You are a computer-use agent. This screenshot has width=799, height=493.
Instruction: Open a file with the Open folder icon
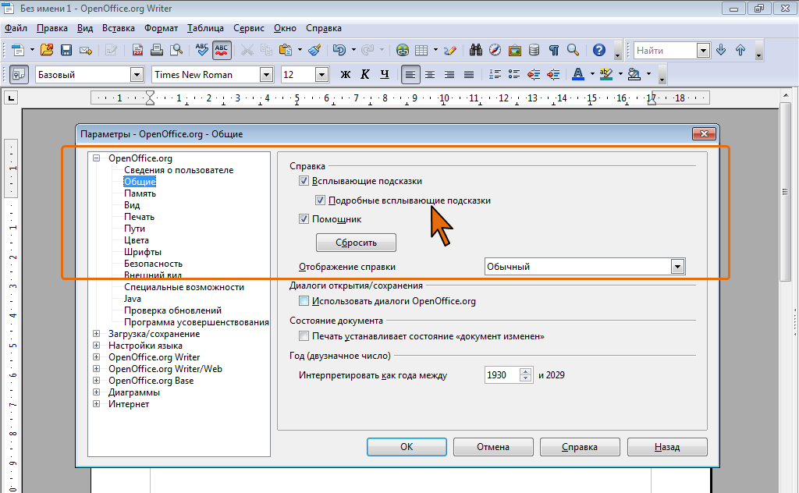(47, 50)
